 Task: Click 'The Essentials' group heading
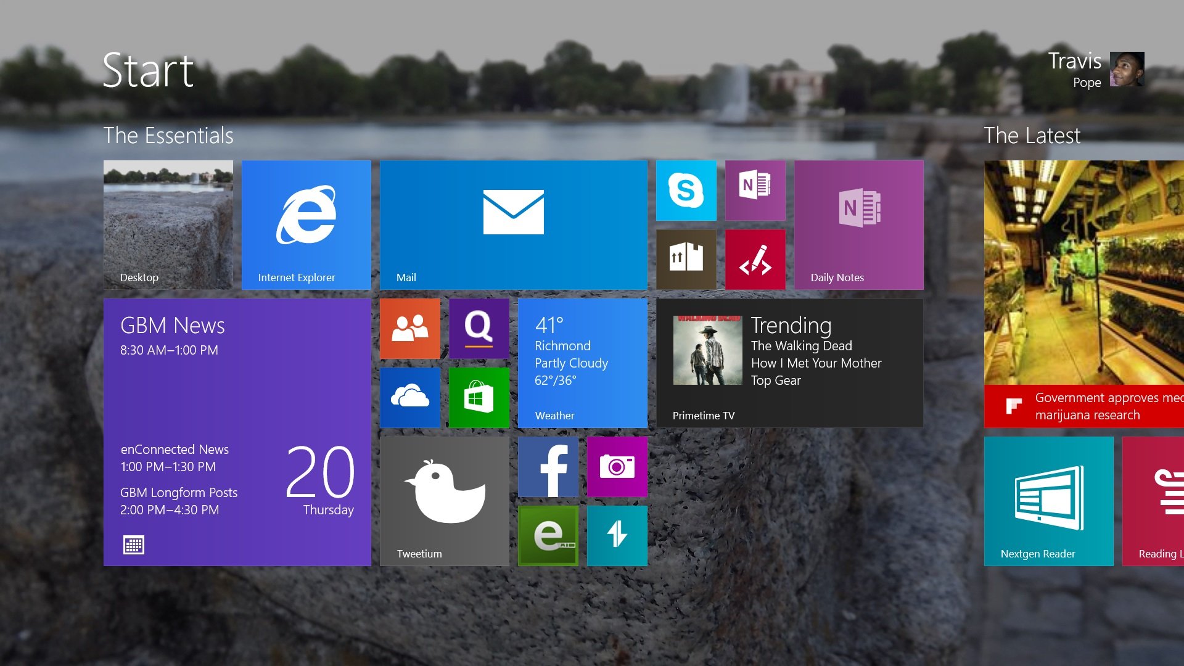(168, 136)
